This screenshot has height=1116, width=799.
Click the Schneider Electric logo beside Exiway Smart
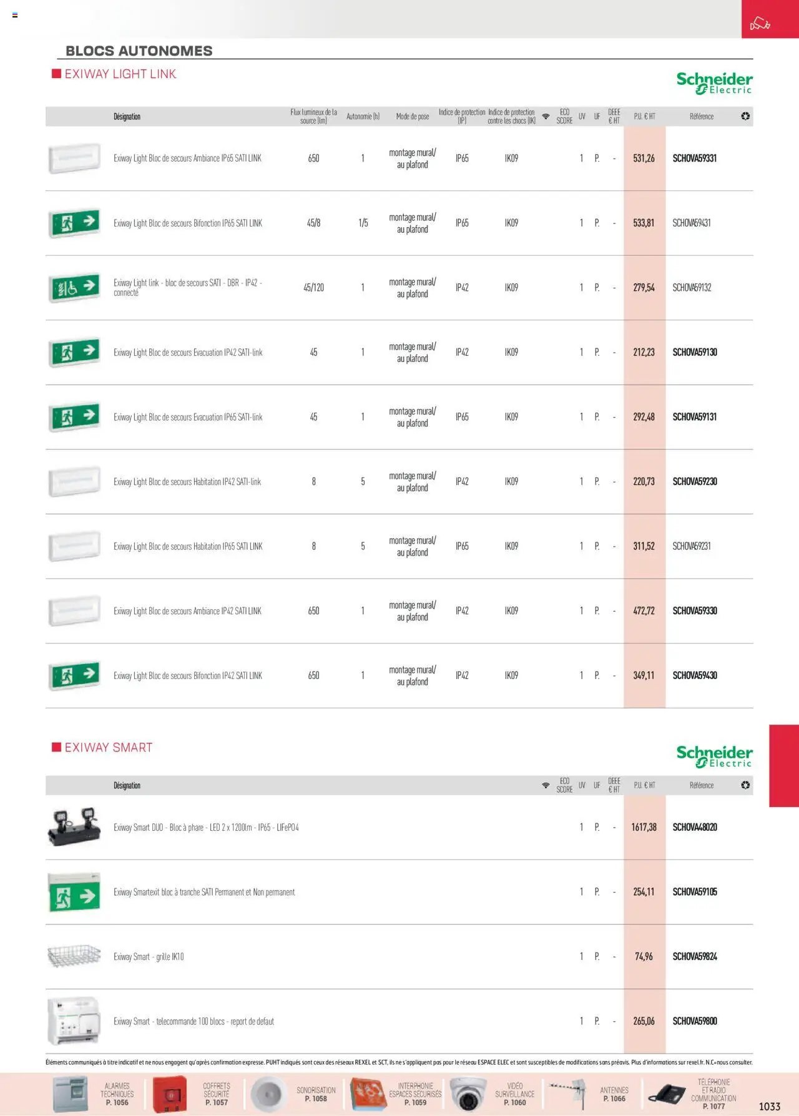click(x=714, y=756)
